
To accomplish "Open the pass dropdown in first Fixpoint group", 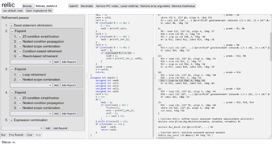I will 31,62.
